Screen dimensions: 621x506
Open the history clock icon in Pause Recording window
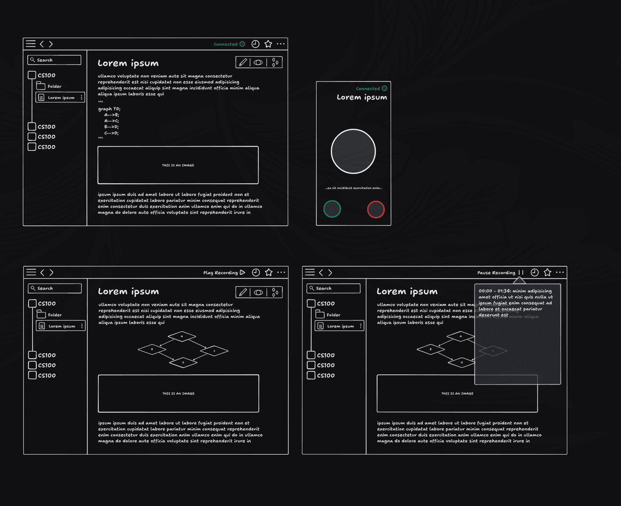coord(535,273)
